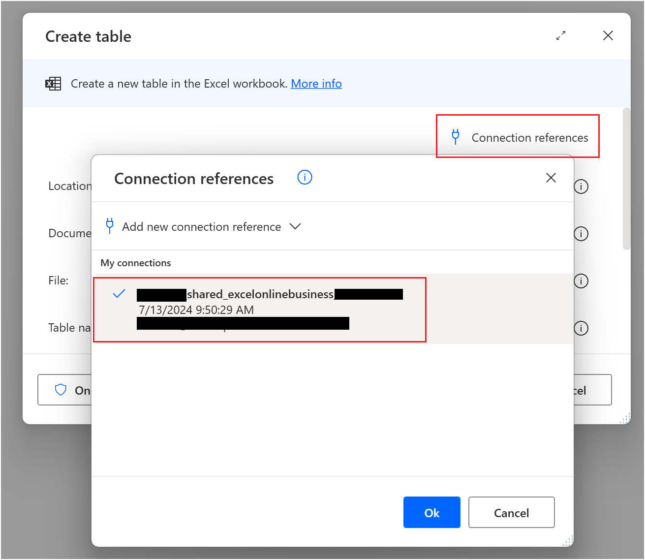The image size is (645, 560).
Task: Click the Location field label
Action: pos(70,186)
